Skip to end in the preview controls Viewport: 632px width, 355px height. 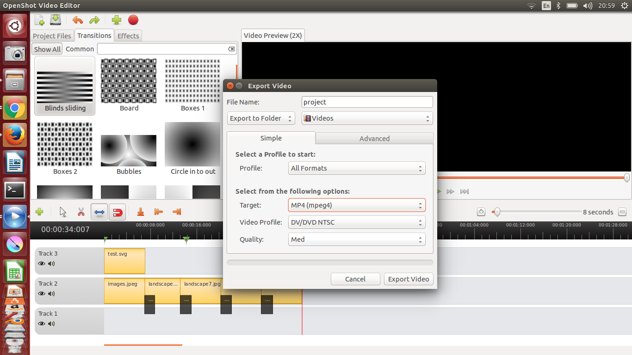coord(465,191)
